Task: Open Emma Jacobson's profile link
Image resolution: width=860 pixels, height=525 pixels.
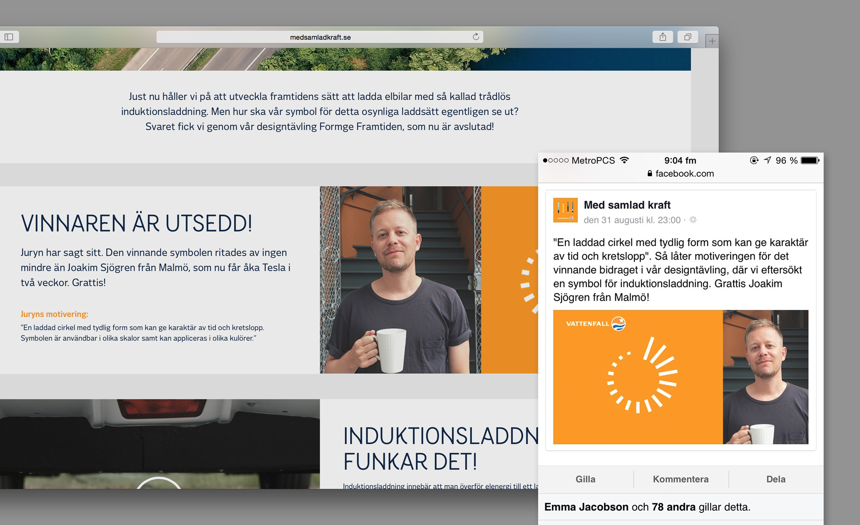Action: (x=586, y=507)
